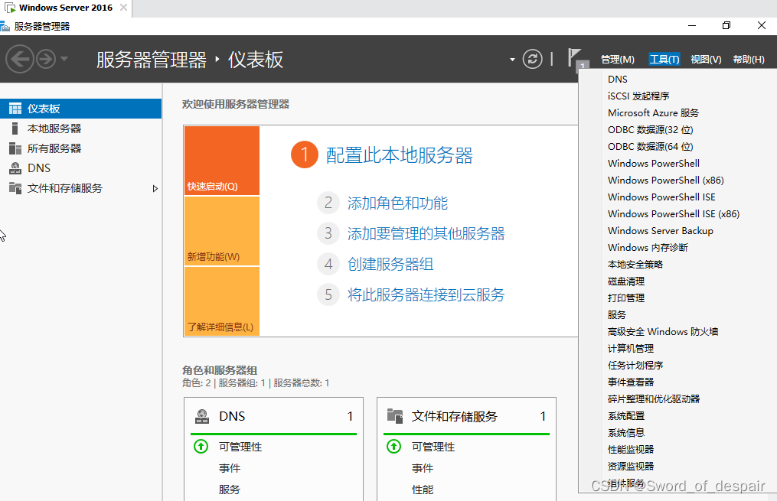777x501 pixels.
Task: Open the breadcrumb dropdown arrow beside refresh
Action: click(512, 60)
